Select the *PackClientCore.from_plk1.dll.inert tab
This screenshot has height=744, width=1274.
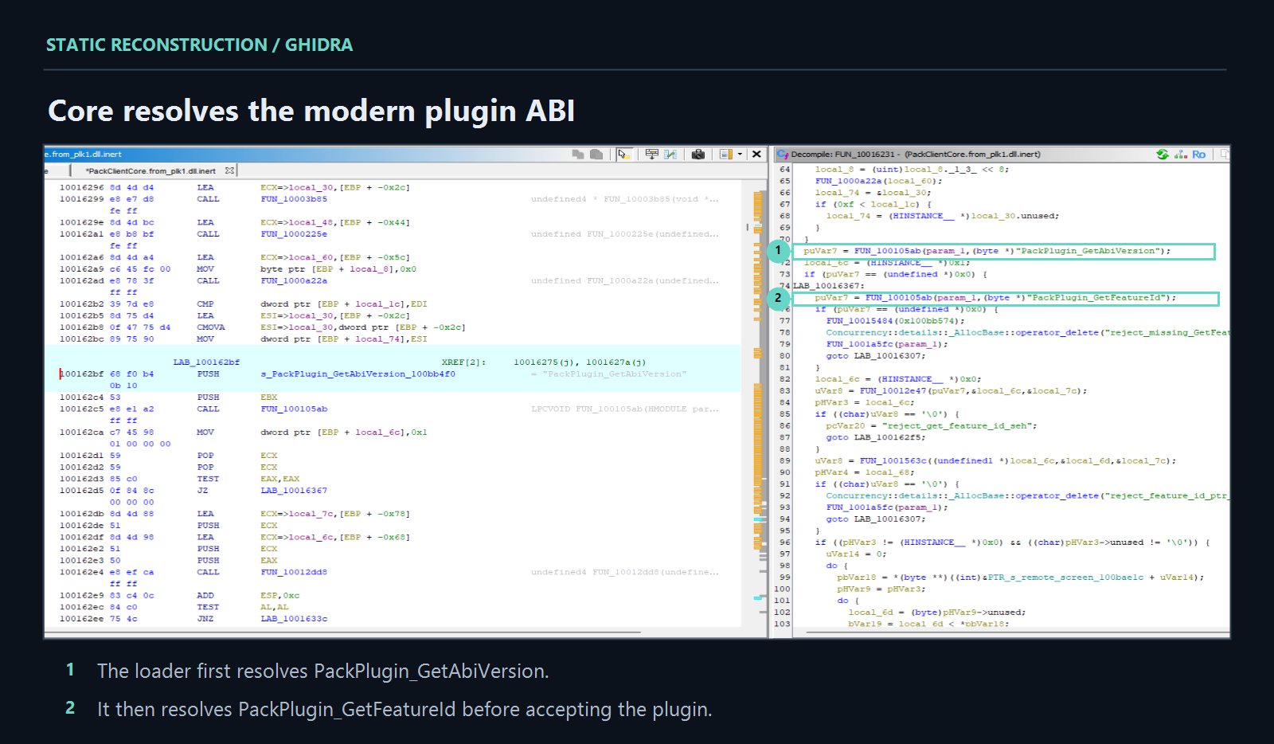tap(150, 170)
